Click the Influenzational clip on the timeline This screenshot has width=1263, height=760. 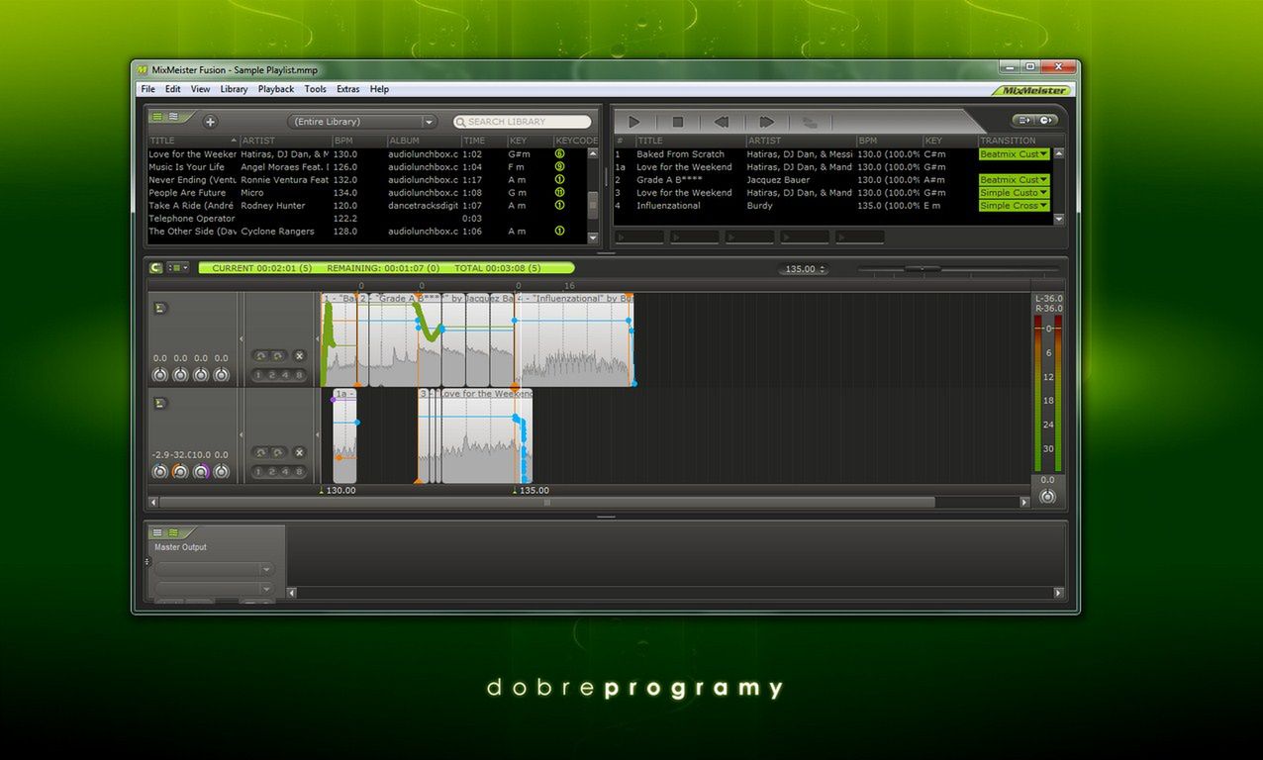point(575,341)
